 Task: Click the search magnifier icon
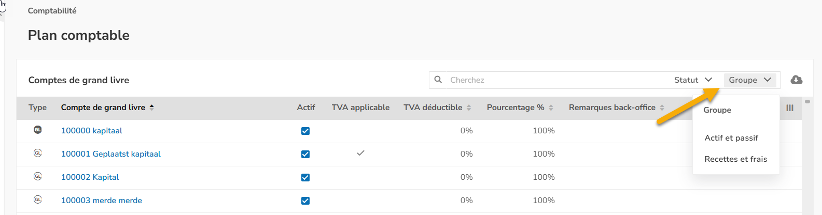coord(438,80)
